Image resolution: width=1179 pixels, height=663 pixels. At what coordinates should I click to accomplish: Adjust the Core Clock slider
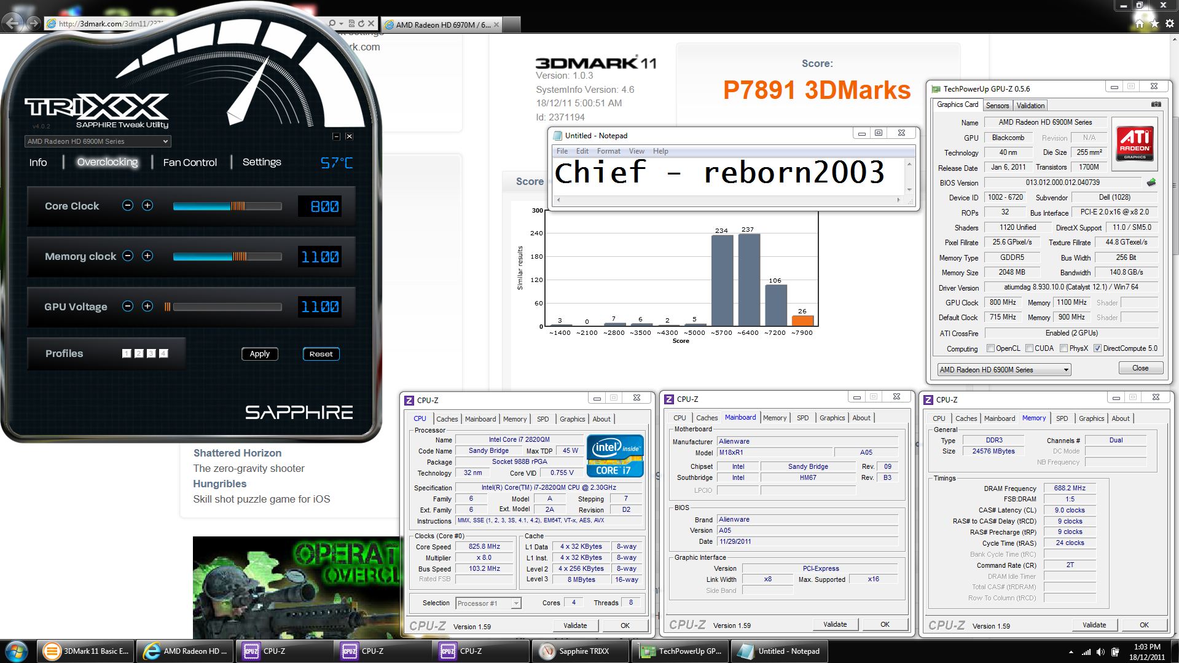click(227, 206)
